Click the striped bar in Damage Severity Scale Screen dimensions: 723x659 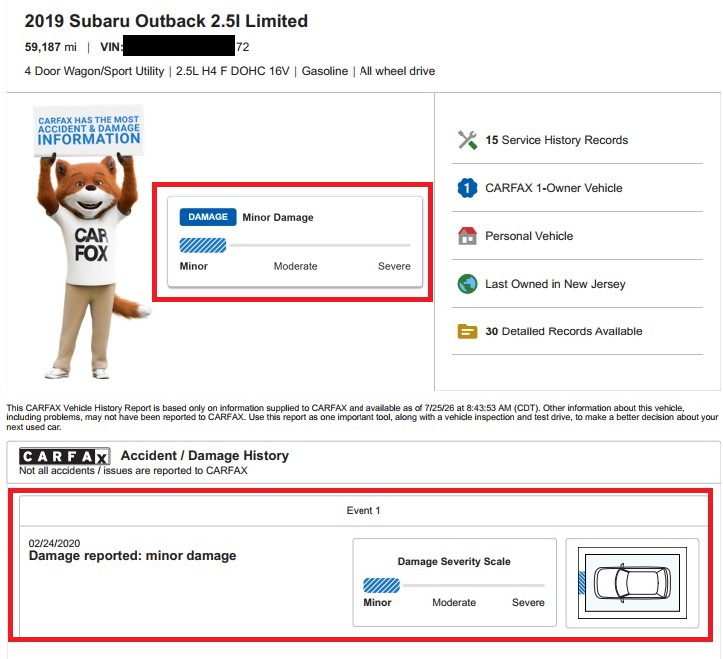point(381,586)
